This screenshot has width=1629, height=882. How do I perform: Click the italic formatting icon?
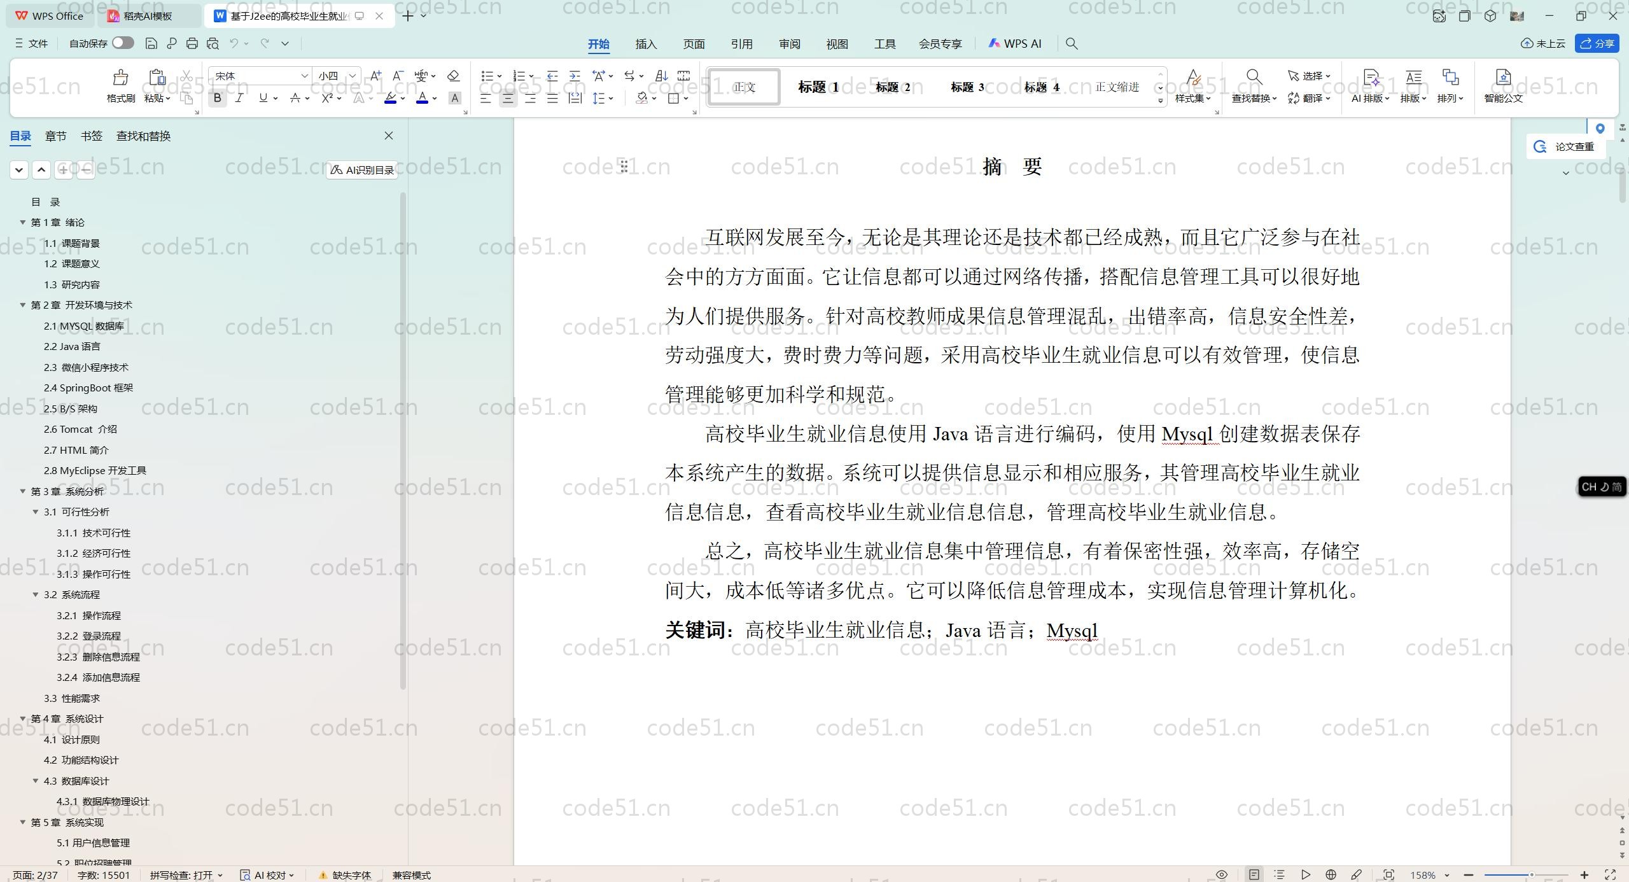(239, 98)
